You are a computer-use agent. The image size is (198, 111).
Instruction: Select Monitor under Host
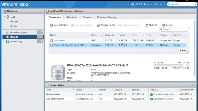tap(13, 26)
